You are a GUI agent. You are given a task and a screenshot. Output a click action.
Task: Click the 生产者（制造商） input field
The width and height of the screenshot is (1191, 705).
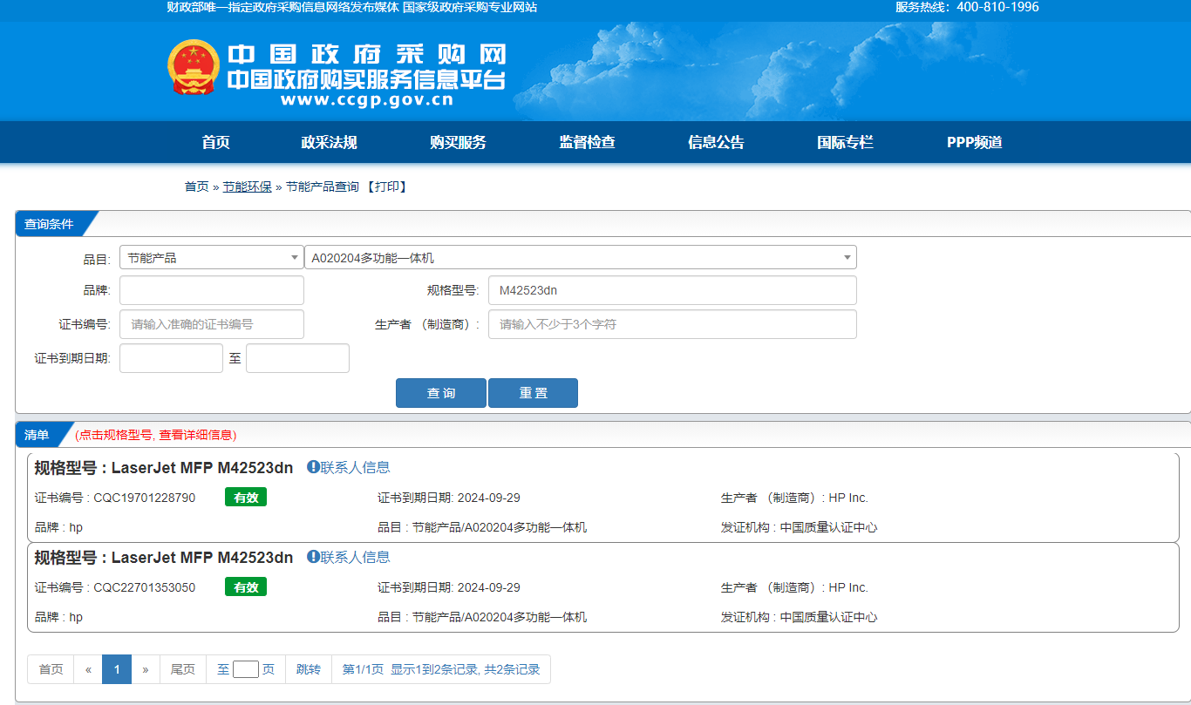tap(672, 324)
